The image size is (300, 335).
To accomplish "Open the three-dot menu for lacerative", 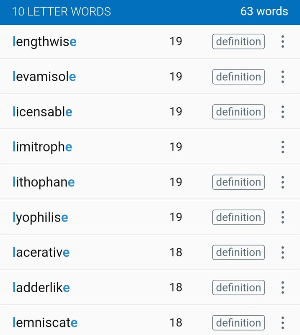I will click(x=282, y=253).
